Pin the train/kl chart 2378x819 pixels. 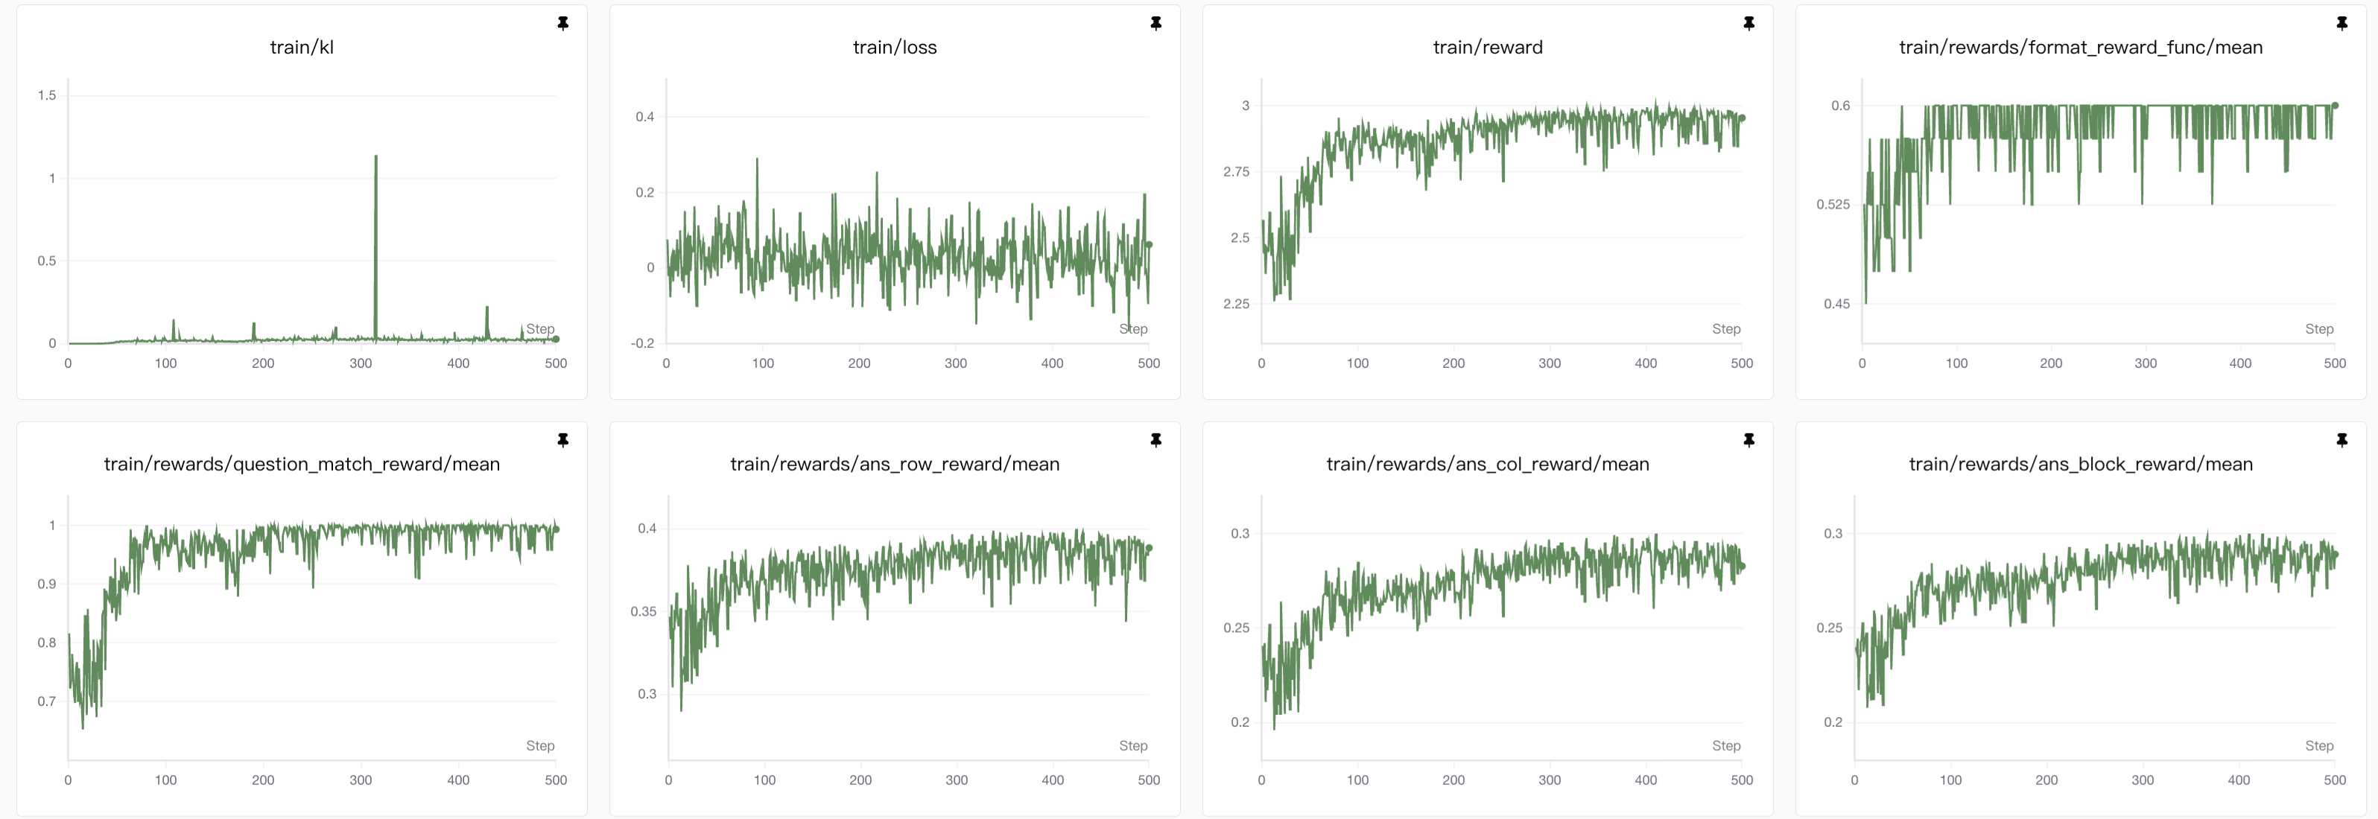click(x=563, y=23)
